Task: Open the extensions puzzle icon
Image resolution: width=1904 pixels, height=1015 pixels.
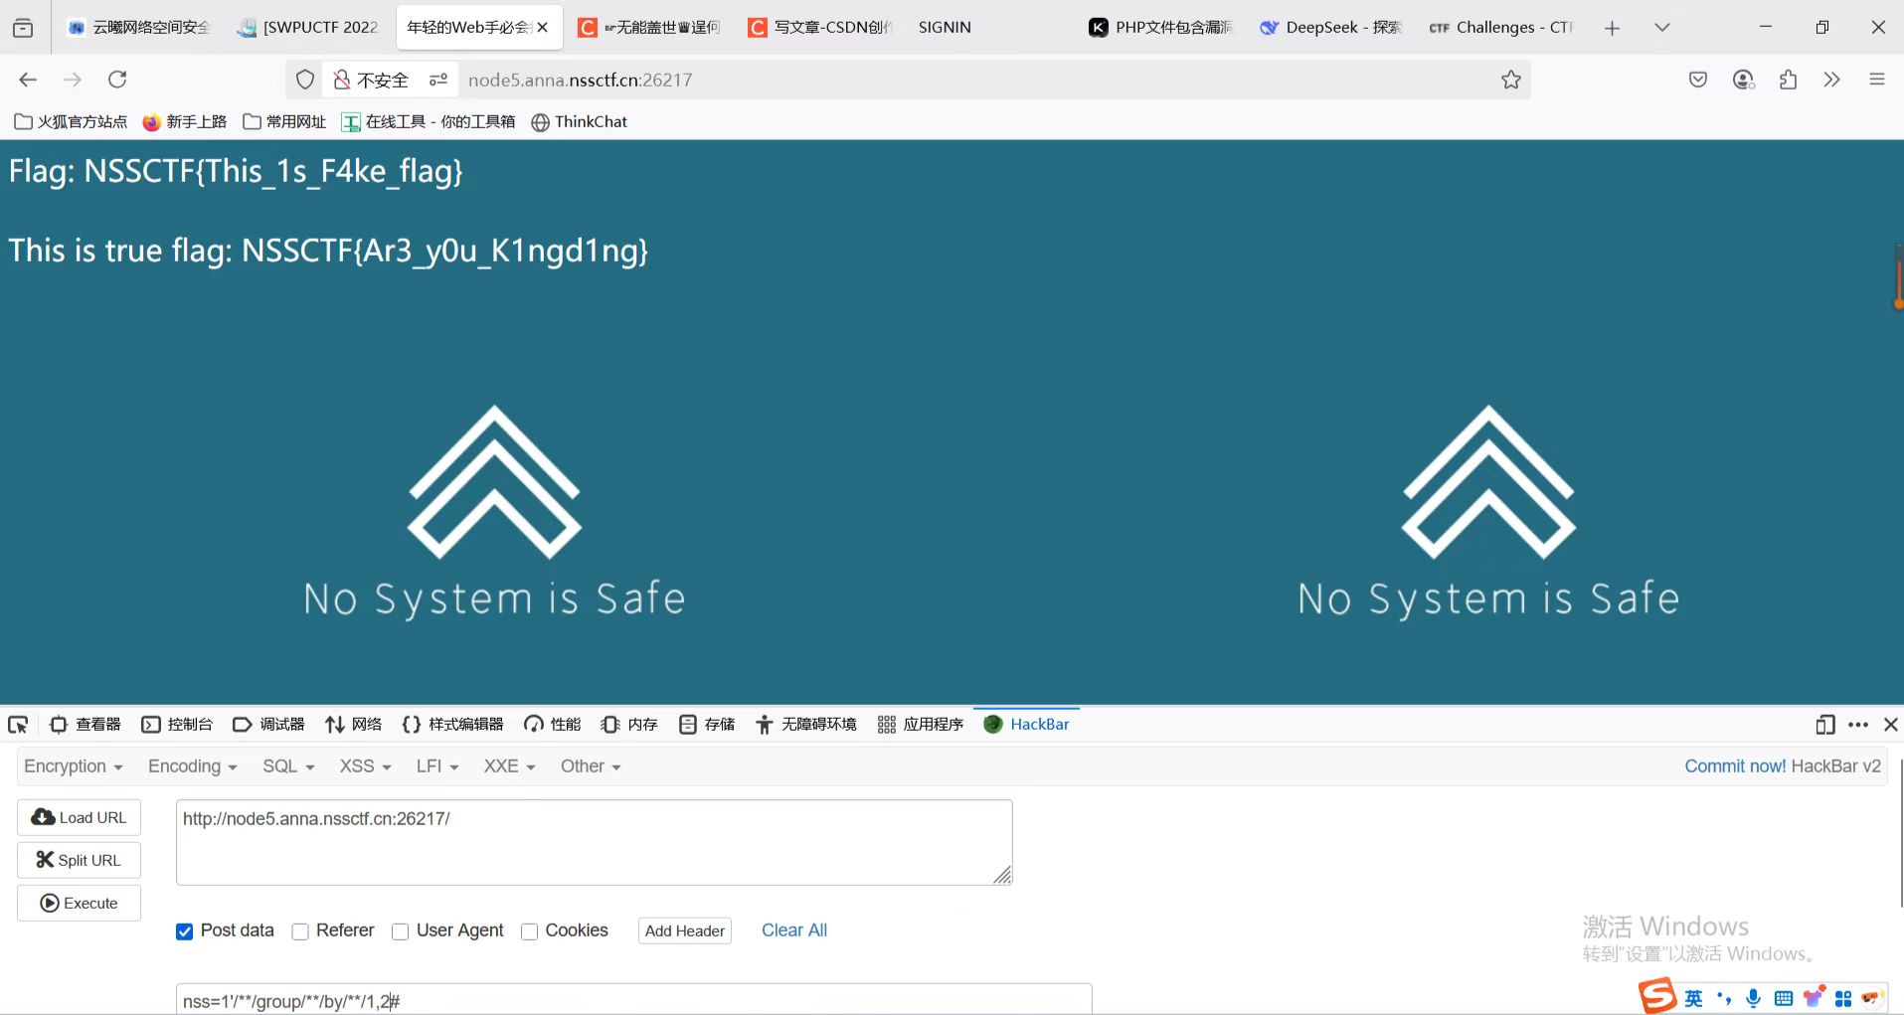Action: click(1788, 80)
